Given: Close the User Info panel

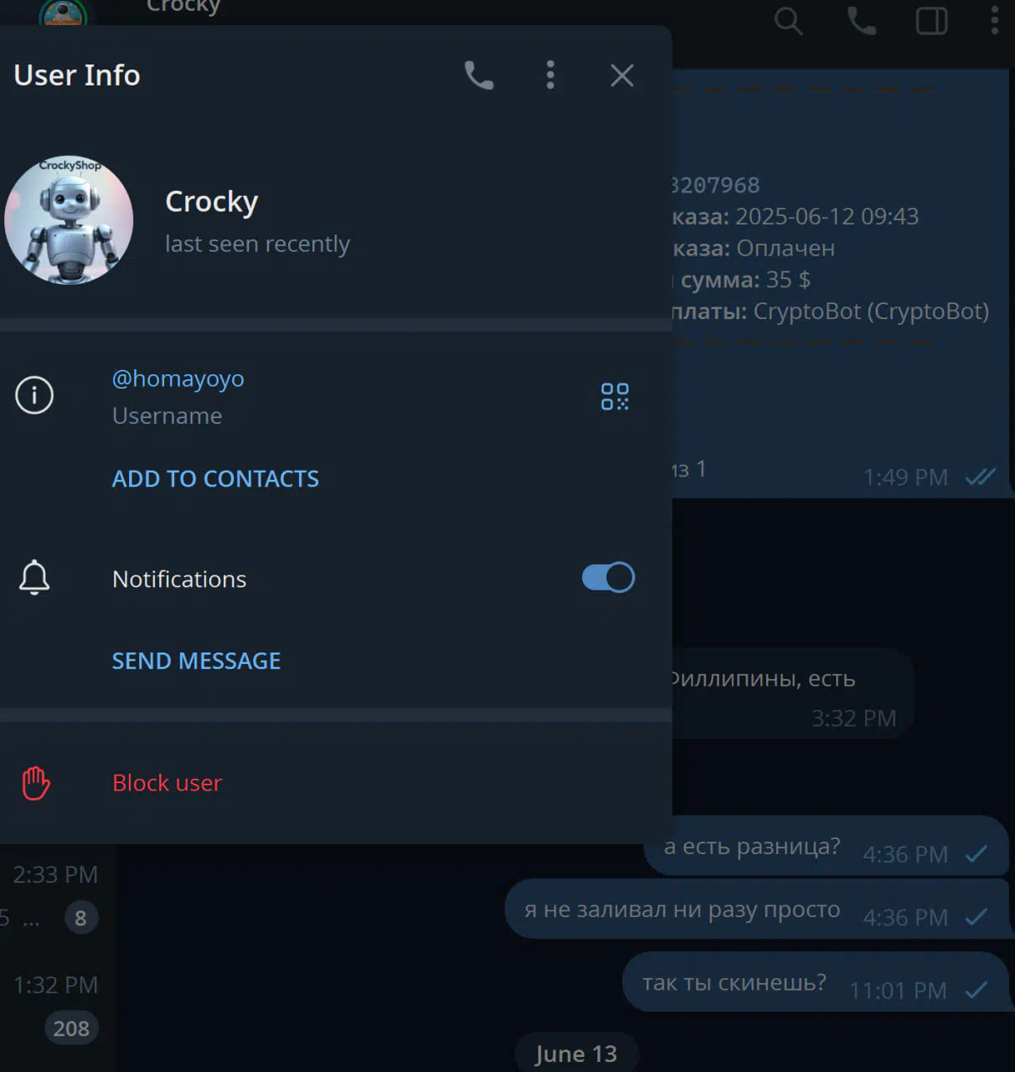Looking at the screenshot, I should tap(622, 75).
